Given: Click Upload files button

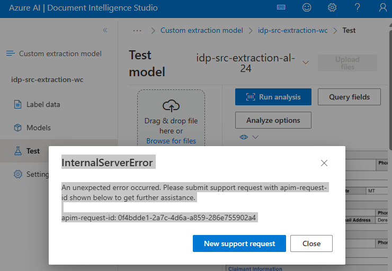Looking at the screenshot, I should [x=348, y=63].
